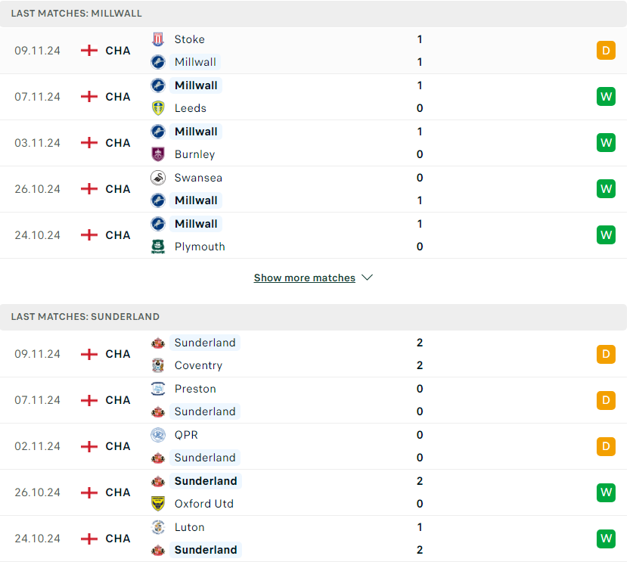
Task: Select the Last Matches: Sunderland header
Action: coord(314,317)
